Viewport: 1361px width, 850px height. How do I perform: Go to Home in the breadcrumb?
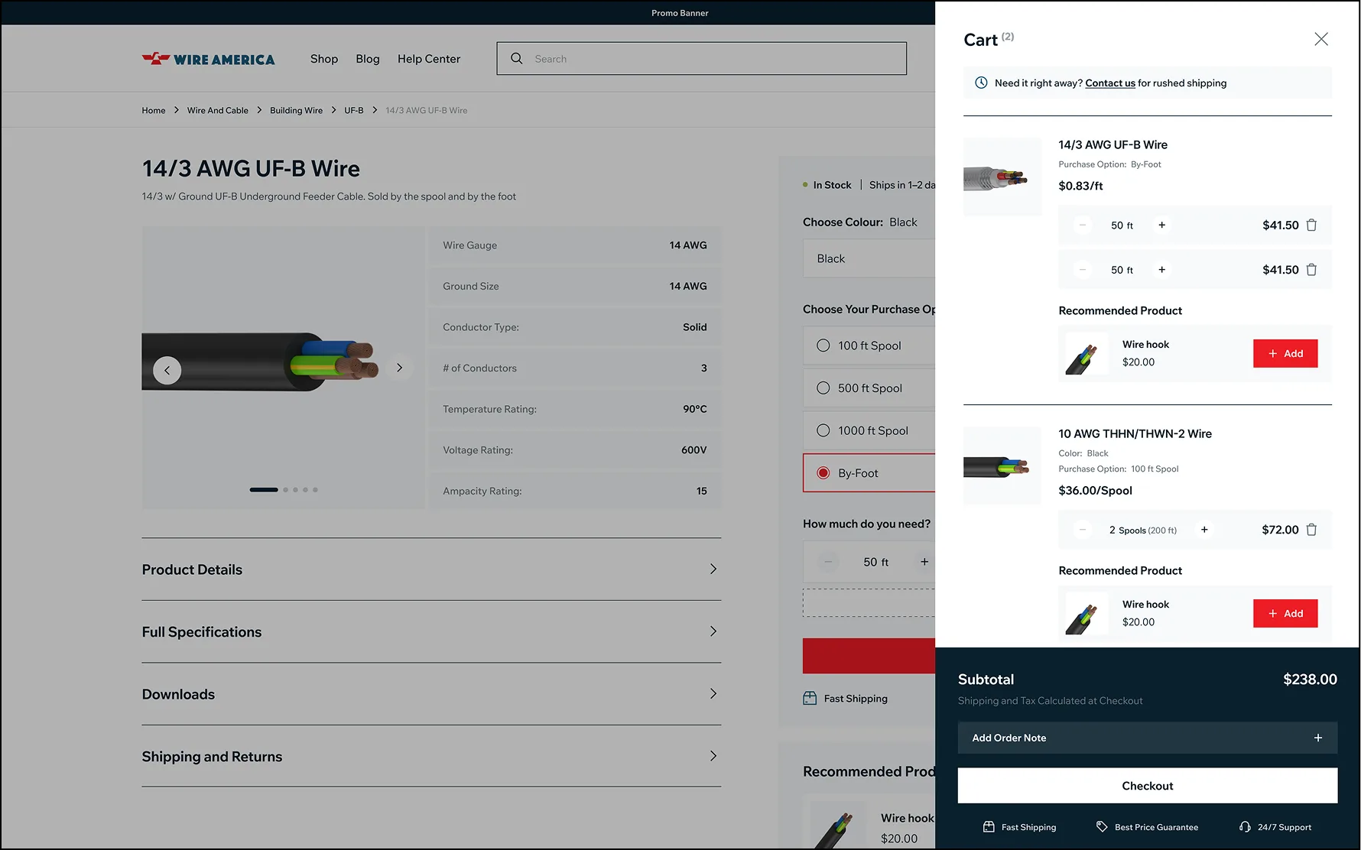click(x=154, y=110)
